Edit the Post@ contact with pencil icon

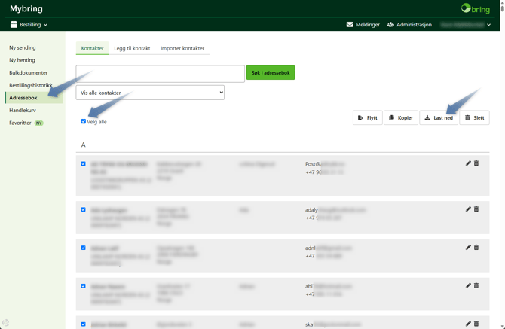point(468,163)
